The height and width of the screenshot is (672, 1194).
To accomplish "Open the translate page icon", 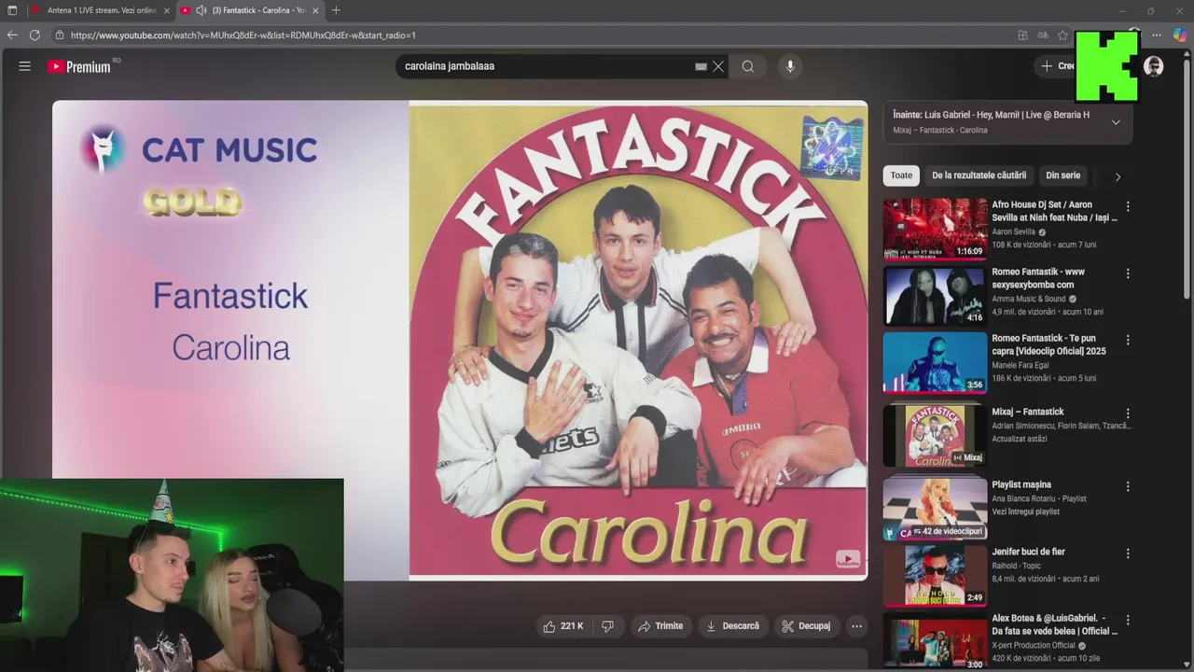I will (1043, 35).
